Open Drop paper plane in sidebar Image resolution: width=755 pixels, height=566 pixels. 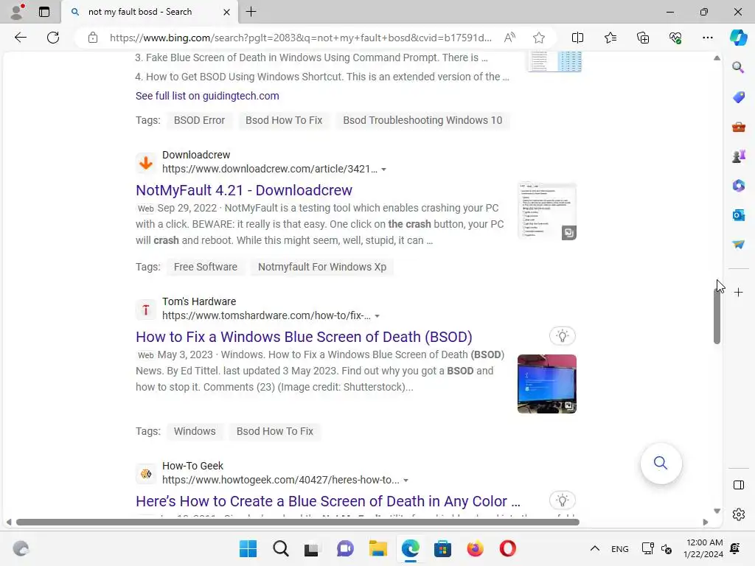point(738,245)
